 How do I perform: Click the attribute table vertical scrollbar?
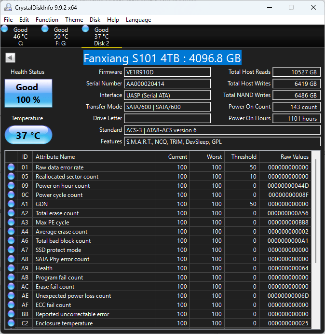click(x=316, y=211)
